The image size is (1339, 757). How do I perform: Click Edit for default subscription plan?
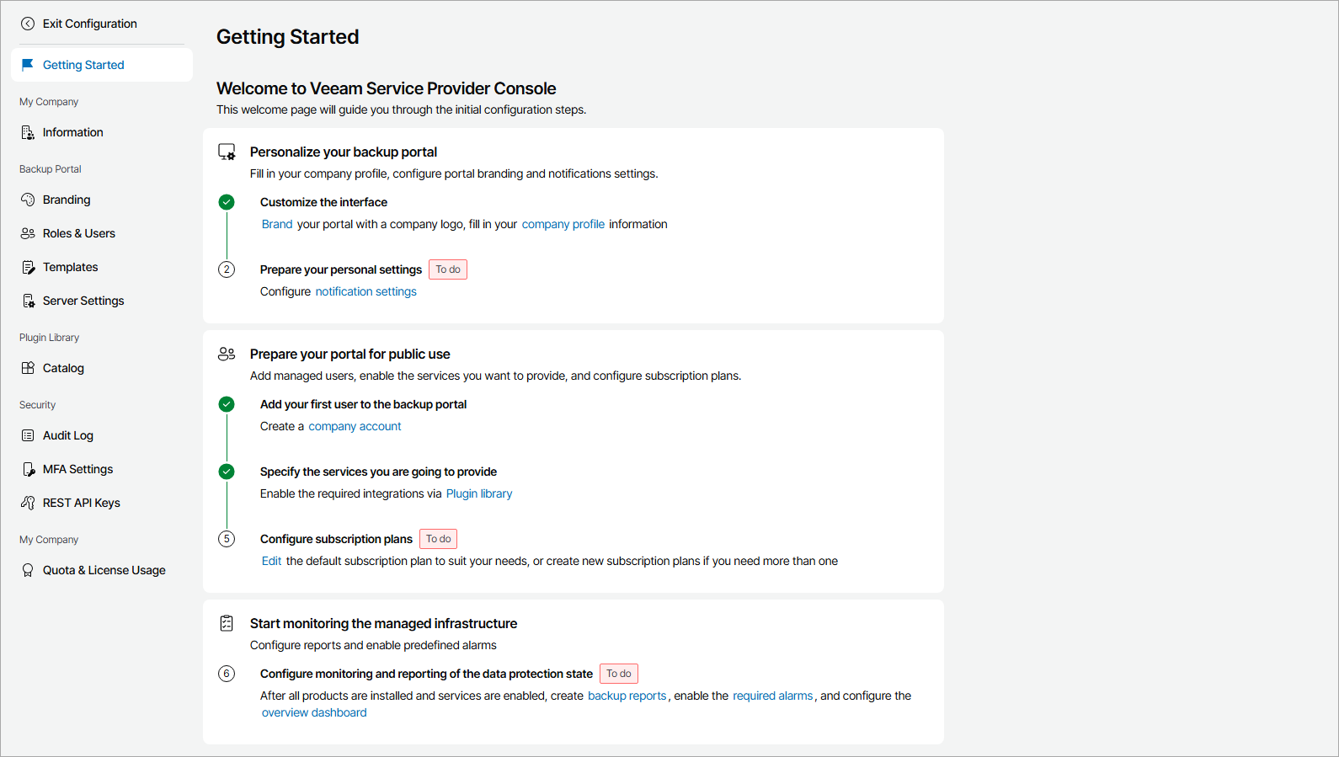pos(271,561)
